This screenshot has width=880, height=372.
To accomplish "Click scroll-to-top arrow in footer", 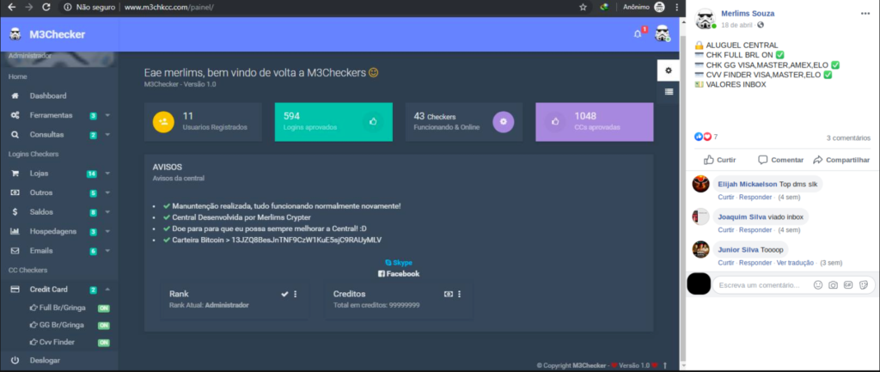I will click(665, 365).
